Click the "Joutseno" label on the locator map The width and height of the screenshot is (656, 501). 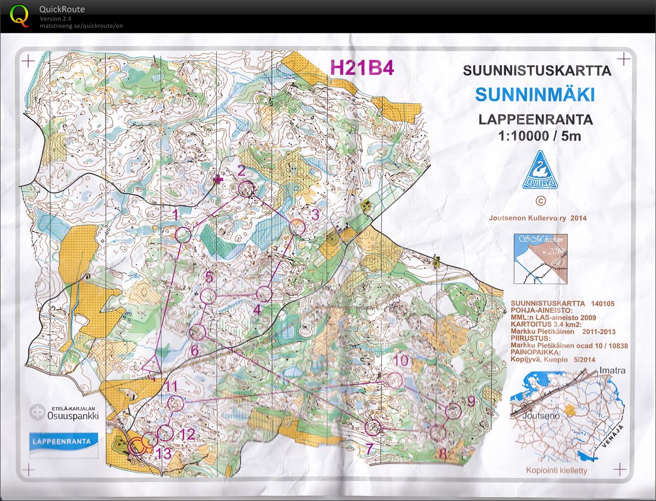(541, 416)
